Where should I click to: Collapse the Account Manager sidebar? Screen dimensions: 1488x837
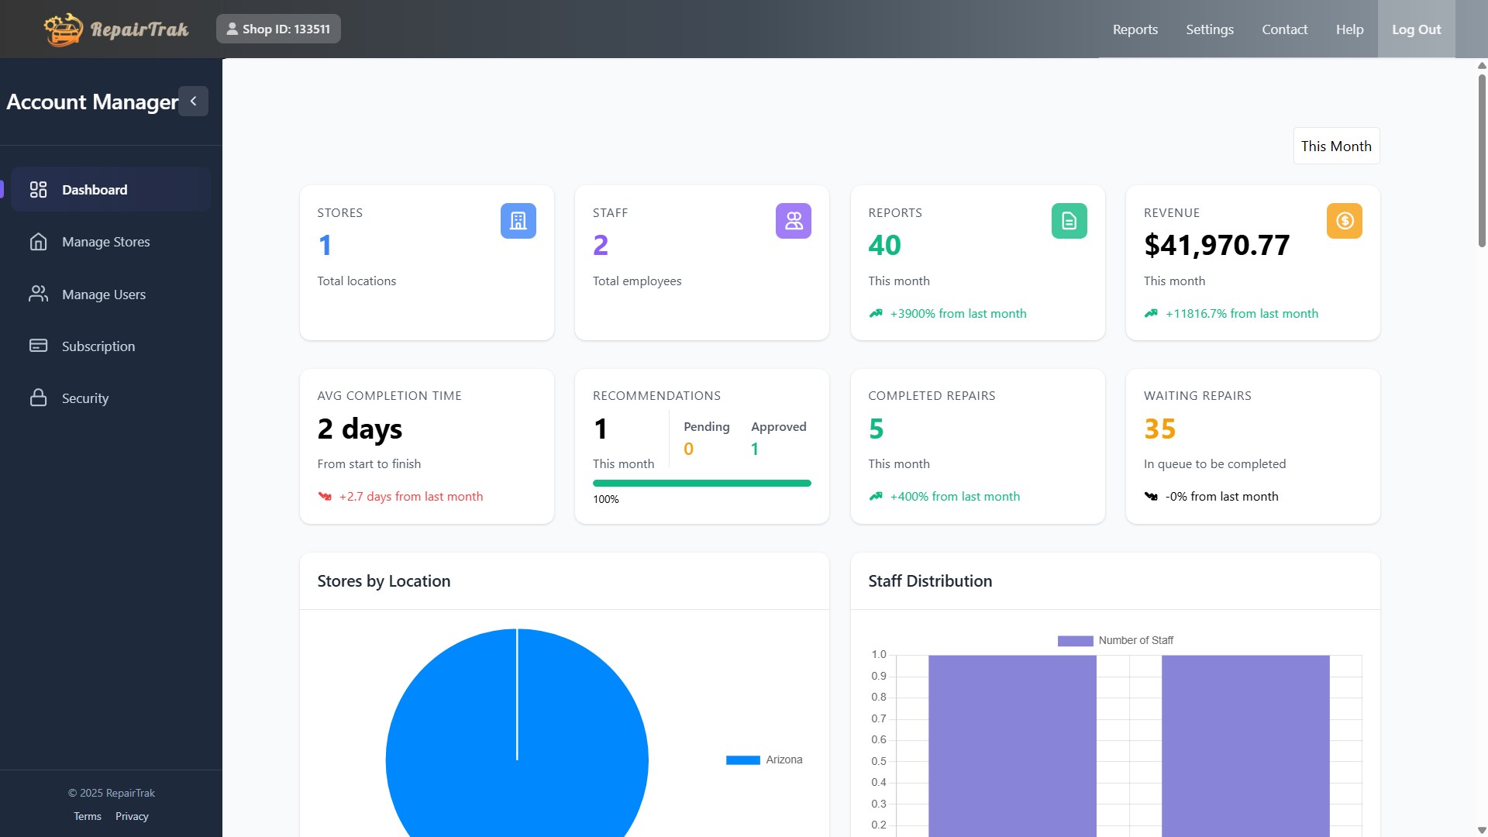click(193, 102)
